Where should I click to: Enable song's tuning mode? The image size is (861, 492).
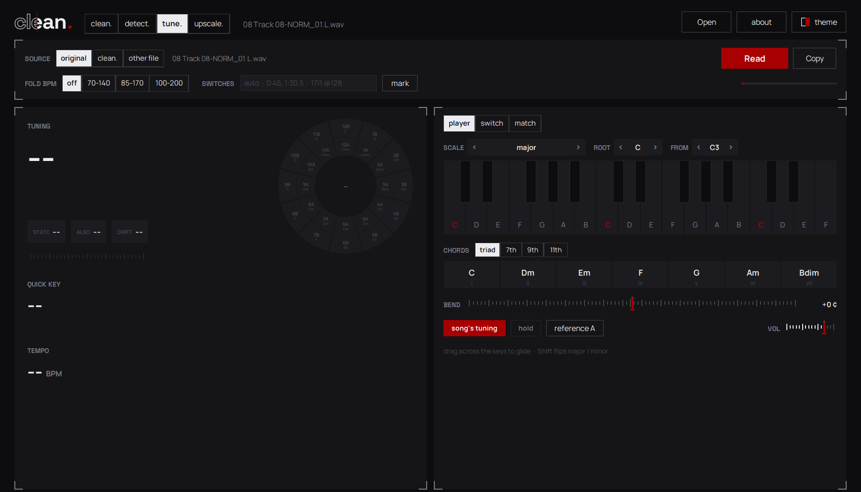474,328
